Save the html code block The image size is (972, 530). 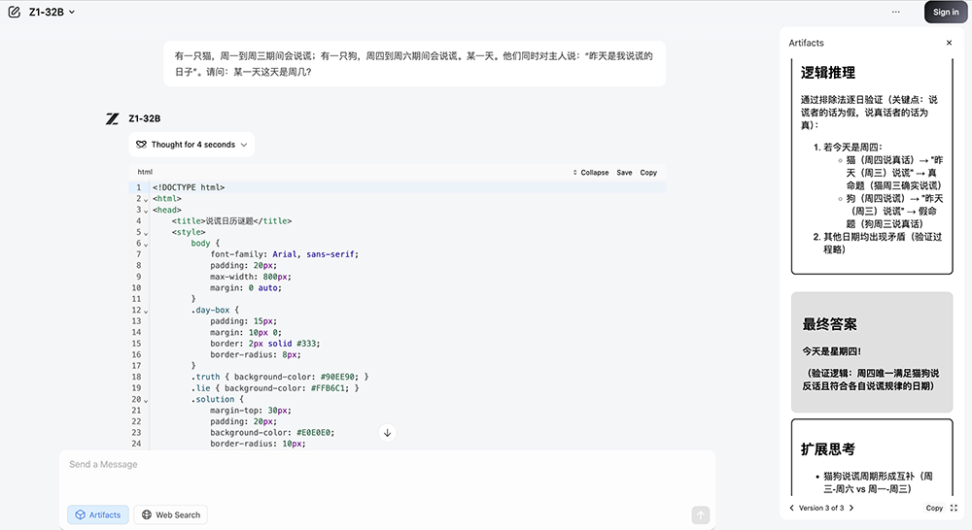[x=624, y=173]
